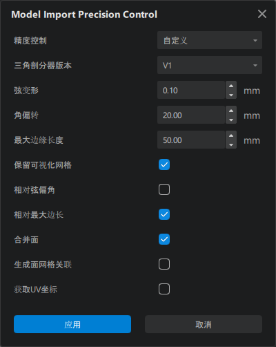Open the 精度控制 dropdown showing 自定义
Screen dimensions: 276x347
point(210,40)
